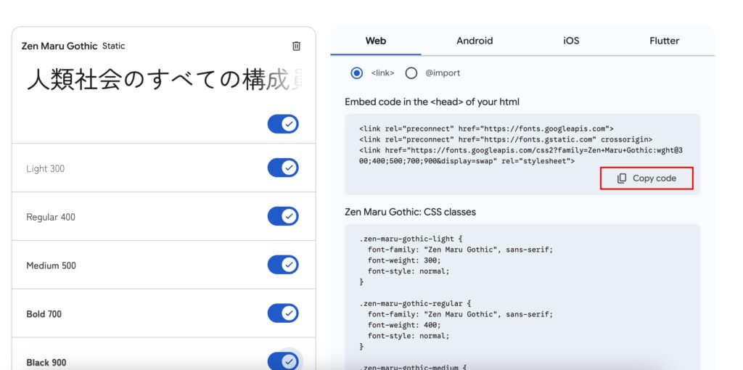Select the <link> radio option

[356, 73]
